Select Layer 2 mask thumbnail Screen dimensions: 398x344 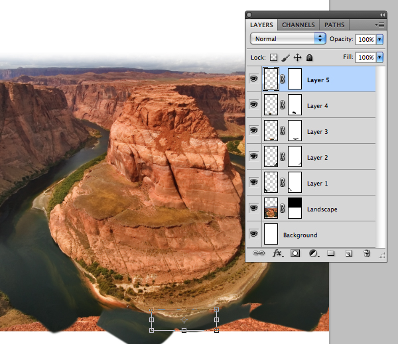click(295, 156)
